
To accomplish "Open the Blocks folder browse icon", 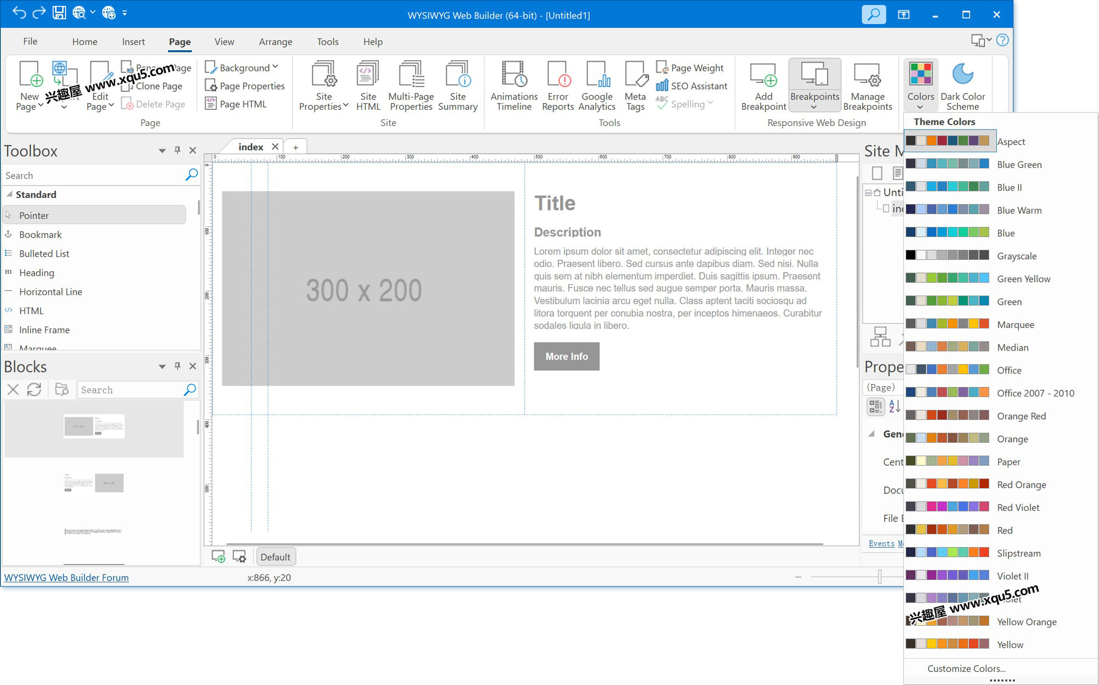I will 62,389.
